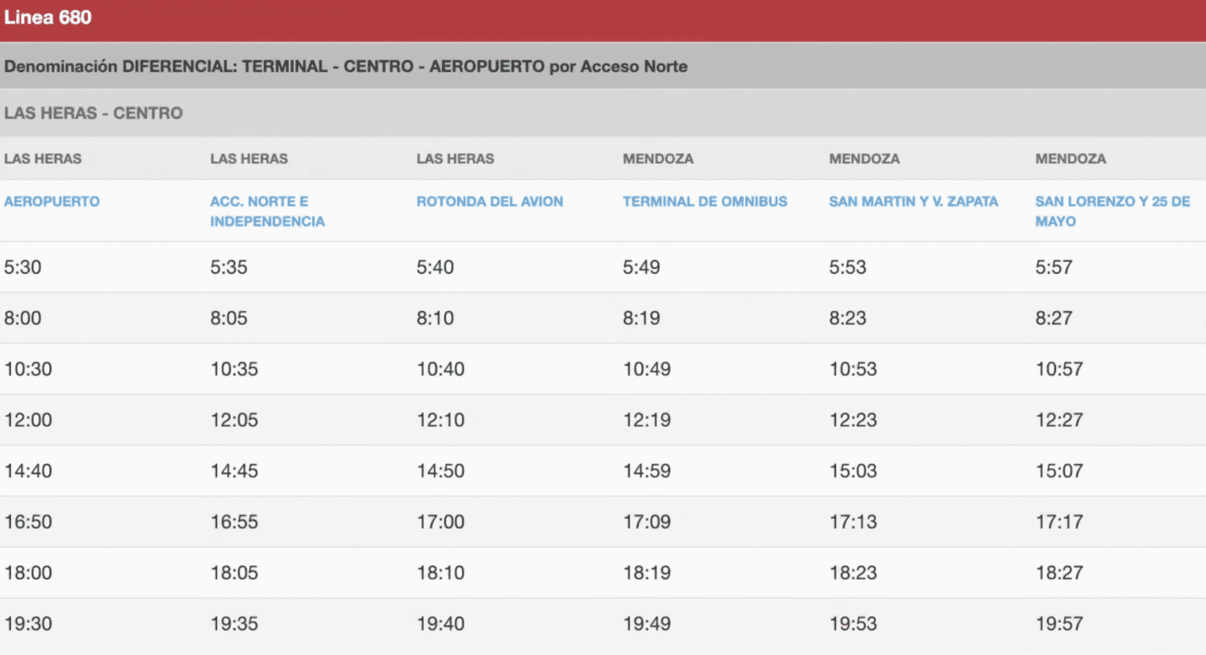Select the 16:55 time cell
Screen dimensions: 1206x655
[234, 523]
